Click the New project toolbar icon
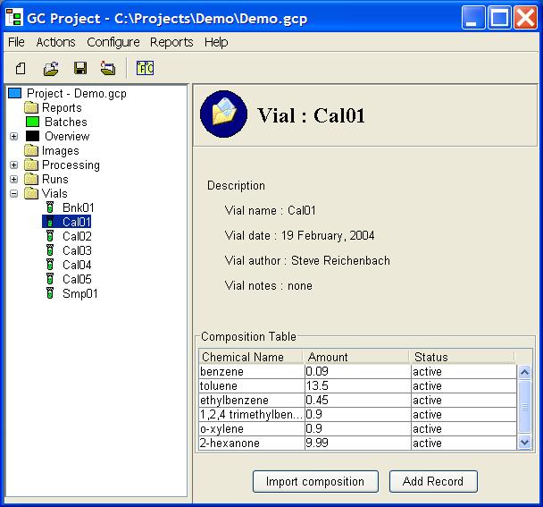Screen dimensions: 543x507 point(21,68)
